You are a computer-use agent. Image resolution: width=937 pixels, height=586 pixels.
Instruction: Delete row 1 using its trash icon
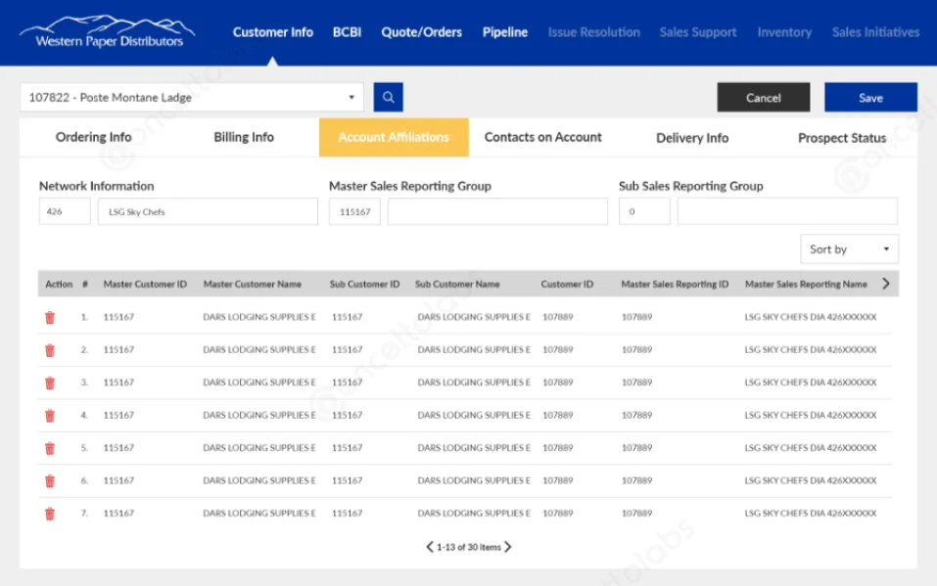click(x=50, y=317)
